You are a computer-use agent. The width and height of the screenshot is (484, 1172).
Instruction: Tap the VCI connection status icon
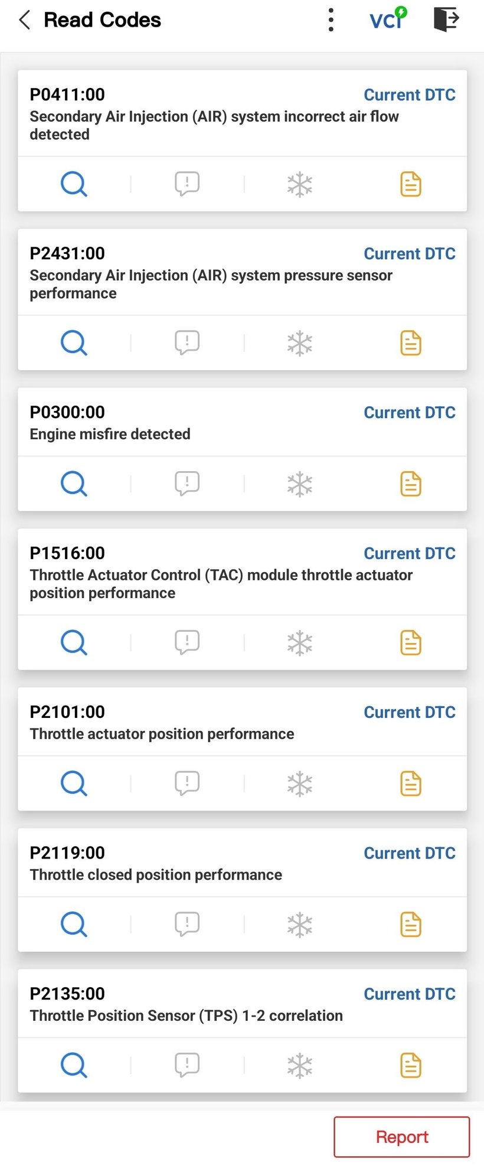(x=388, y=19)
